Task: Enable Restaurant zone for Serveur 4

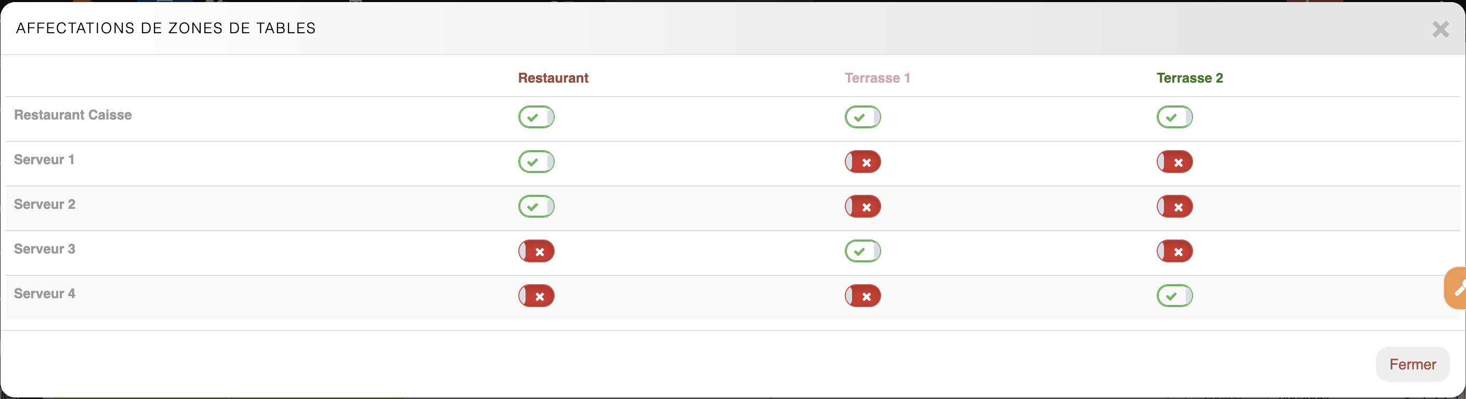Action: tap(536, 296)
